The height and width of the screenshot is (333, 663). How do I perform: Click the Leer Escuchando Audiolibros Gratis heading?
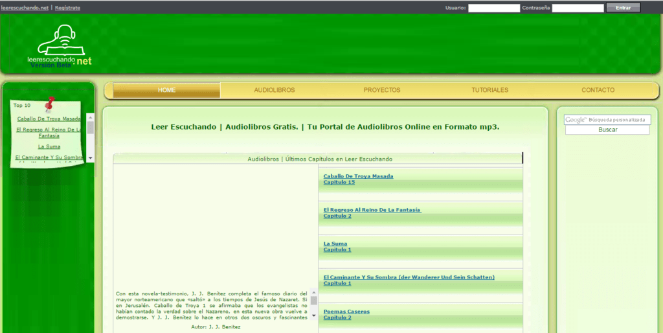coord(325,127)
